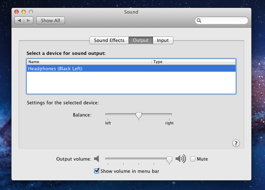
Task: Click the back navigation arrow
Action: (x=19, y=20)
